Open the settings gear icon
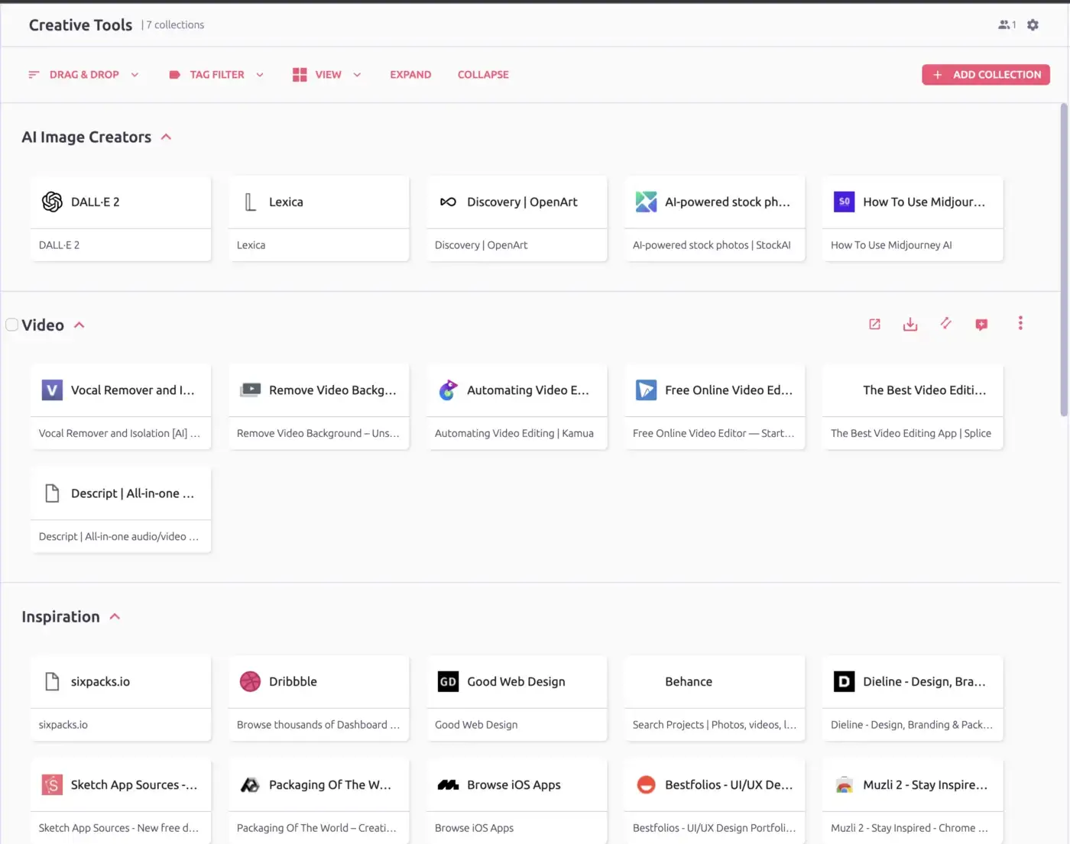Viewport: 1070px width, 844px height. (1033, 25)
